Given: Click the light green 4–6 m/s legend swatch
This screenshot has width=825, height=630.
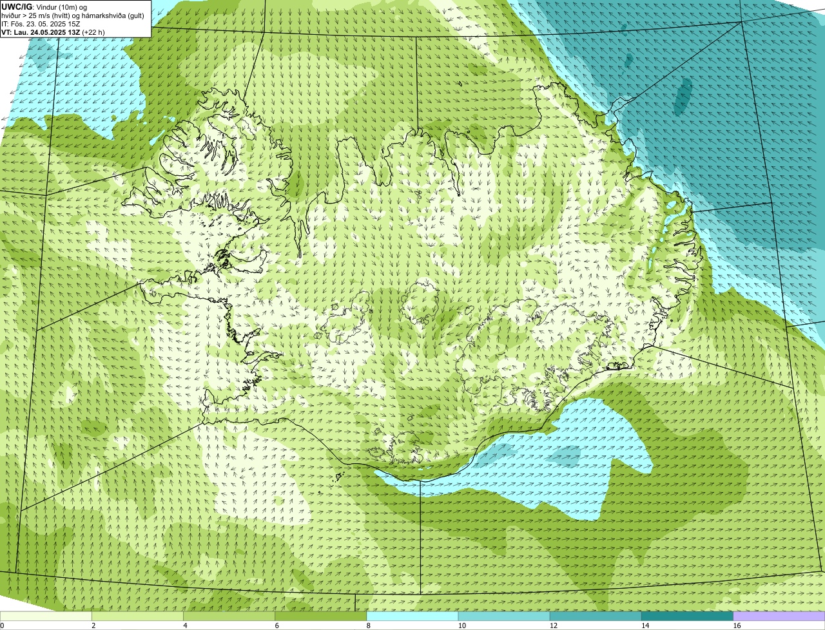Looking at the screenshot, I should [229, 616].
